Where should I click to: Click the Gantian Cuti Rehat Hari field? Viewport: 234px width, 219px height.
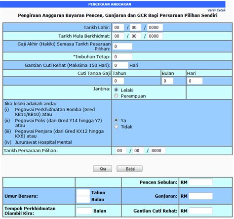pyautogui.click(x=120, y=65)
